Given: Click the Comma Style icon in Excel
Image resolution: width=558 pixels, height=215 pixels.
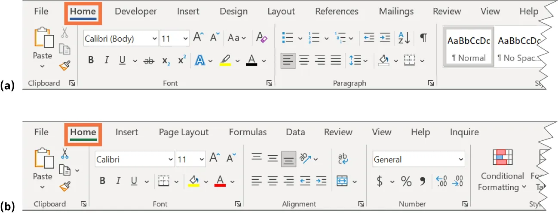Looking at the screenshot, I should tap(423, 181).
